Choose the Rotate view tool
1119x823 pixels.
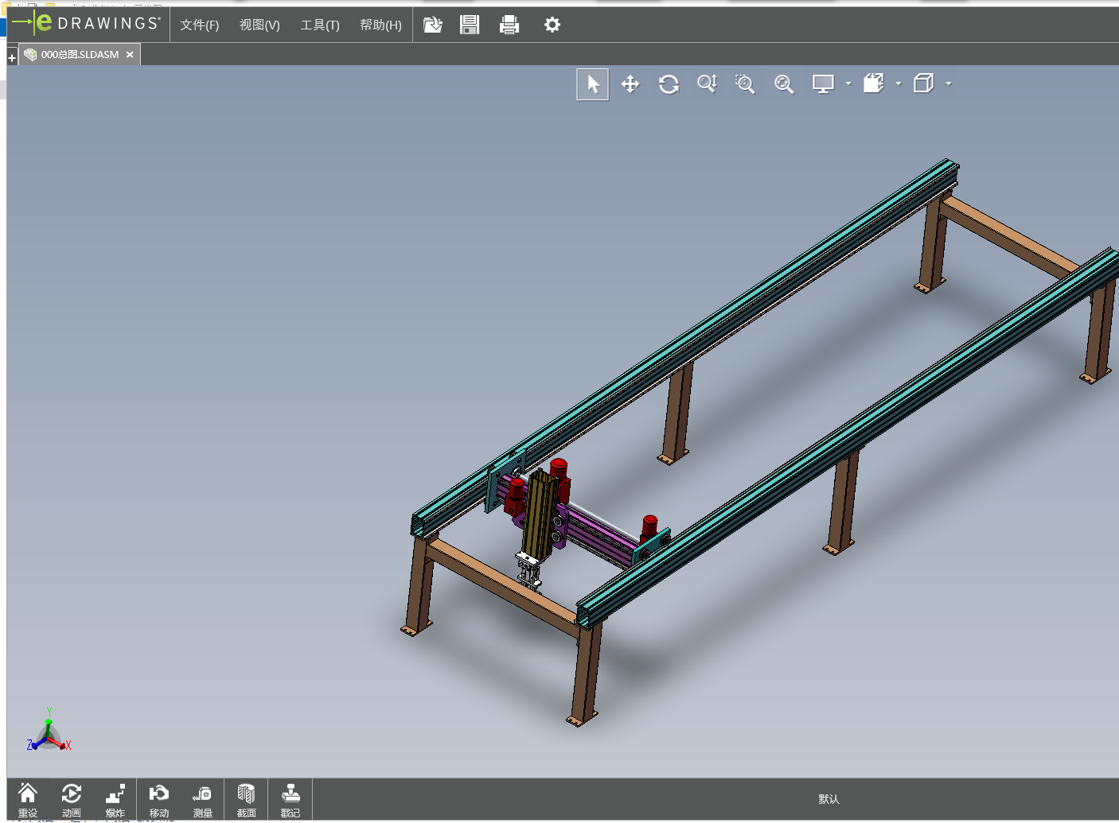[x=669, y=84]
